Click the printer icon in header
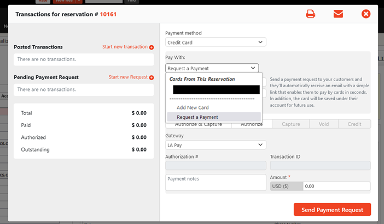Image resolution: width=384 pixels, height=224 pixels. (x=310, y=14)
